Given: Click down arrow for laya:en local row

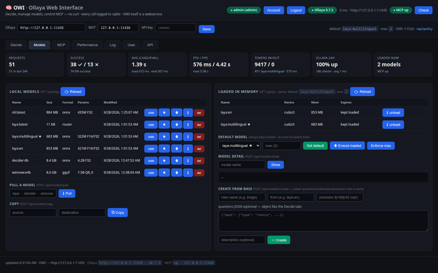Looking at the screenshot, I should (x=188, y=149).
